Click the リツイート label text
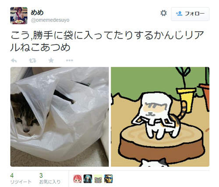Screen dimensions: 219x187 [x=21, y=182]
